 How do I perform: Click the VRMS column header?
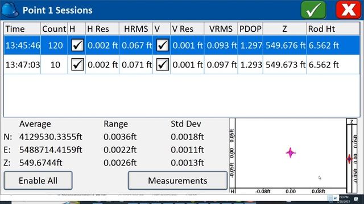click(x=221, y=29)
